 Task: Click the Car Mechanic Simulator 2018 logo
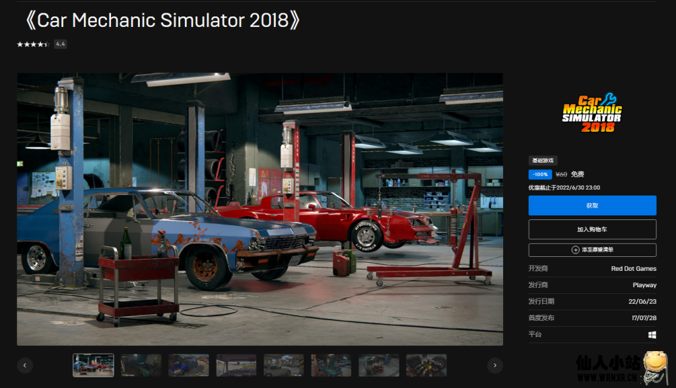592,113
